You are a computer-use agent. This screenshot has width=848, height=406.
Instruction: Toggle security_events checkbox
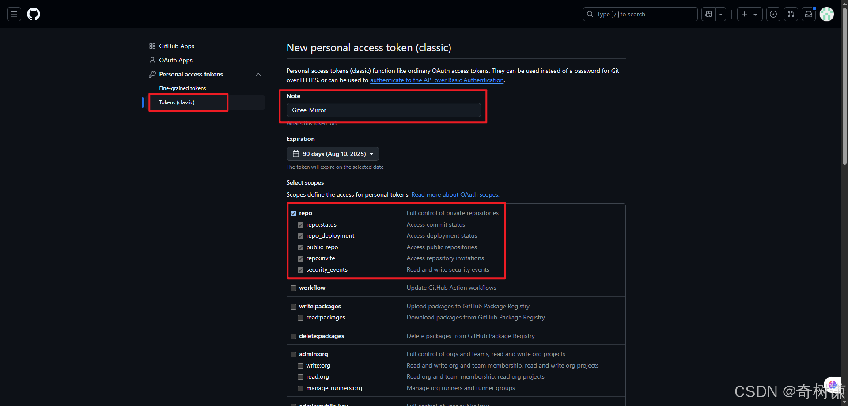(x=300, y=270)
